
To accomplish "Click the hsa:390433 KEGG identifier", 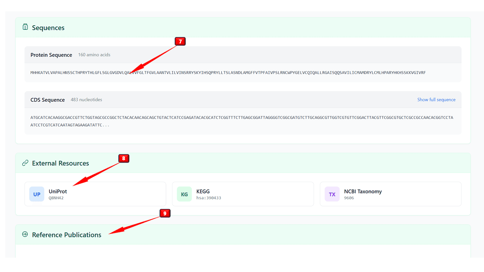I will coord(209,198).
